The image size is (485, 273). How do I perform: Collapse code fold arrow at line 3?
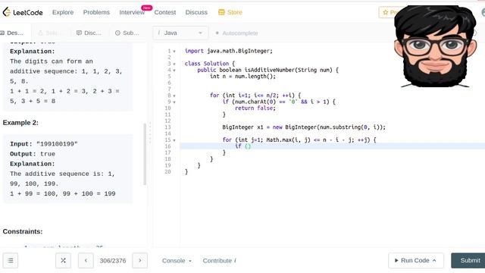(174, 64)
